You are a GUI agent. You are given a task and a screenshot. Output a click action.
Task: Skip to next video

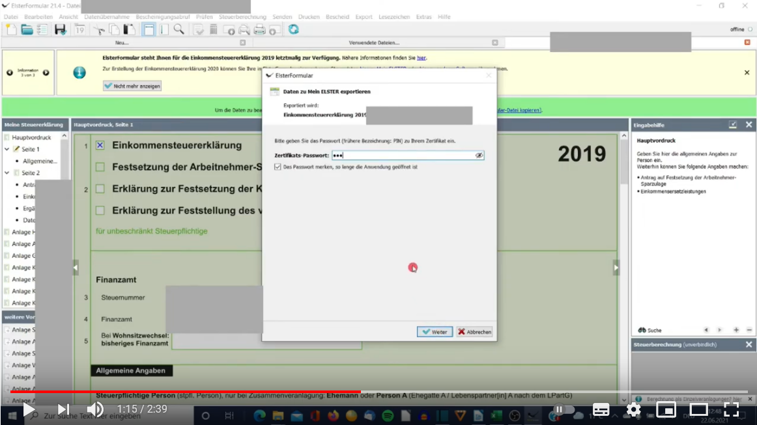click(x=63, y=409)
